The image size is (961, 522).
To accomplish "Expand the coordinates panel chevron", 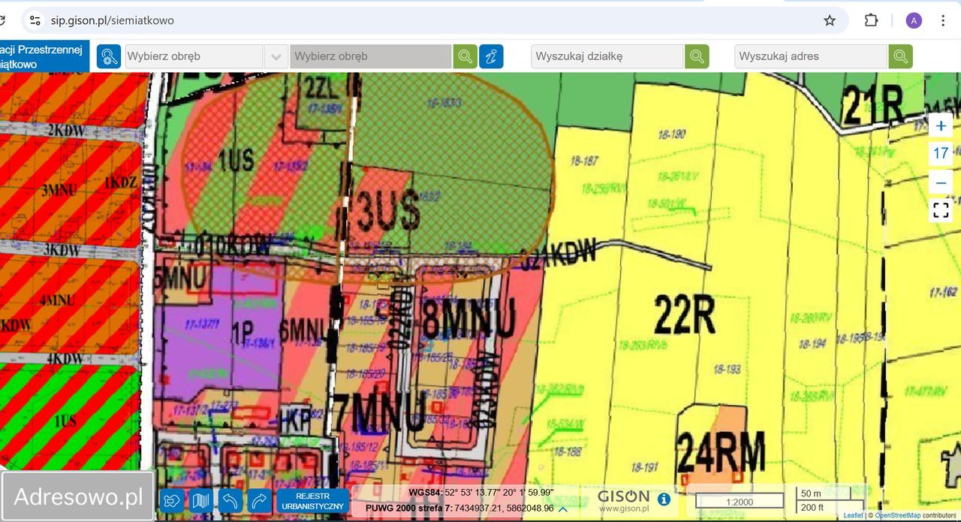I will pyautogui.click(x=563, y=509).
